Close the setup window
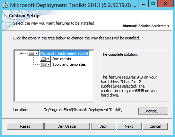Viewport: 175px width, 137px height. [165, 4]
